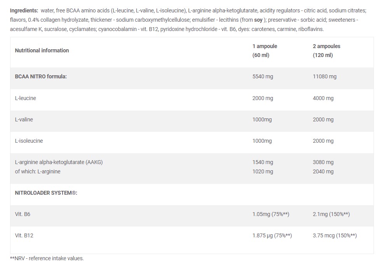Click the 3080 mg AAKG value
386x268 pixels.
(x=323, y=162)
